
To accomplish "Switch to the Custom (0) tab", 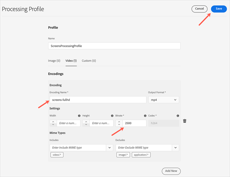I will (89, 61).
